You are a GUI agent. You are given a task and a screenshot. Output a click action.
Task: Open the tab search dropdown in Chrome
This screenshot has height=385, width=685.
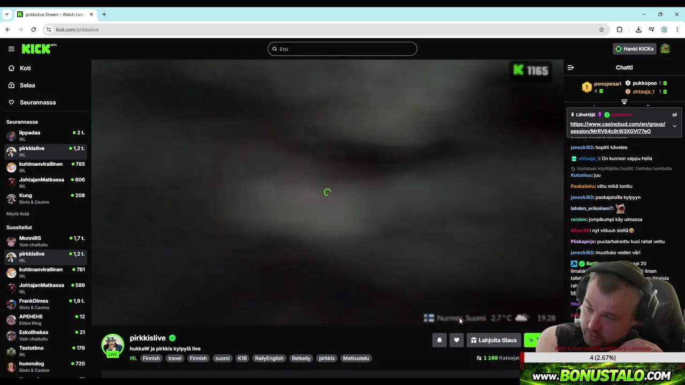7,14
